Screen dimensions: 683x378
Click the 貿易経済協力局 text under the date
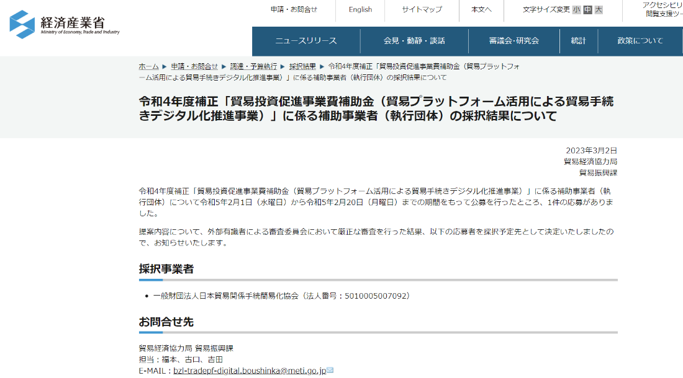pyautogui.click(x=590, y=162)
